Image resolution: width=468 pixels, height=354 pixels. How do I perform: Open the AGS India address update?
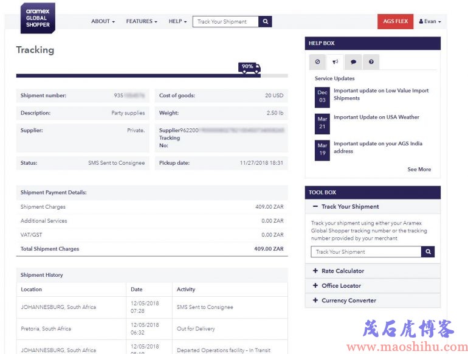click(378, 147)
